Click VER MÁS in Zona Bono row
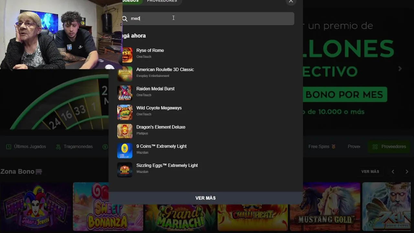414x233 pixels. coord(370,172)
